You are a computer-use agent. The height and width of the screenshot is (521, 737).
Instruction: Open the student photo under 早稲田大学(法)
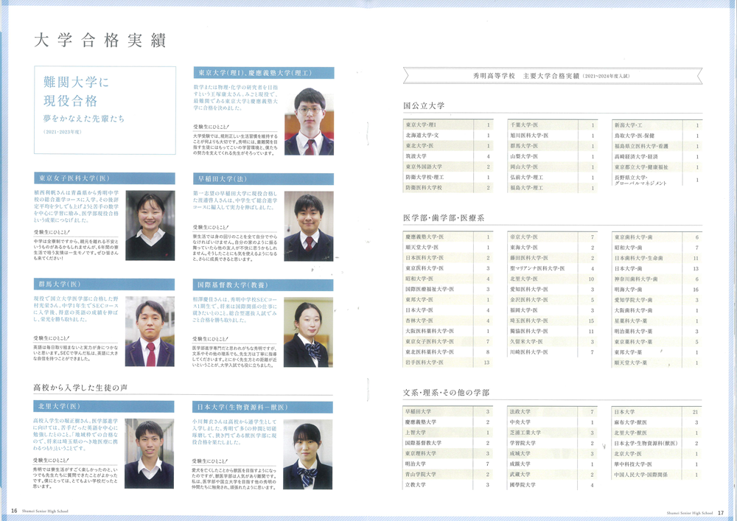coord(309,226)
